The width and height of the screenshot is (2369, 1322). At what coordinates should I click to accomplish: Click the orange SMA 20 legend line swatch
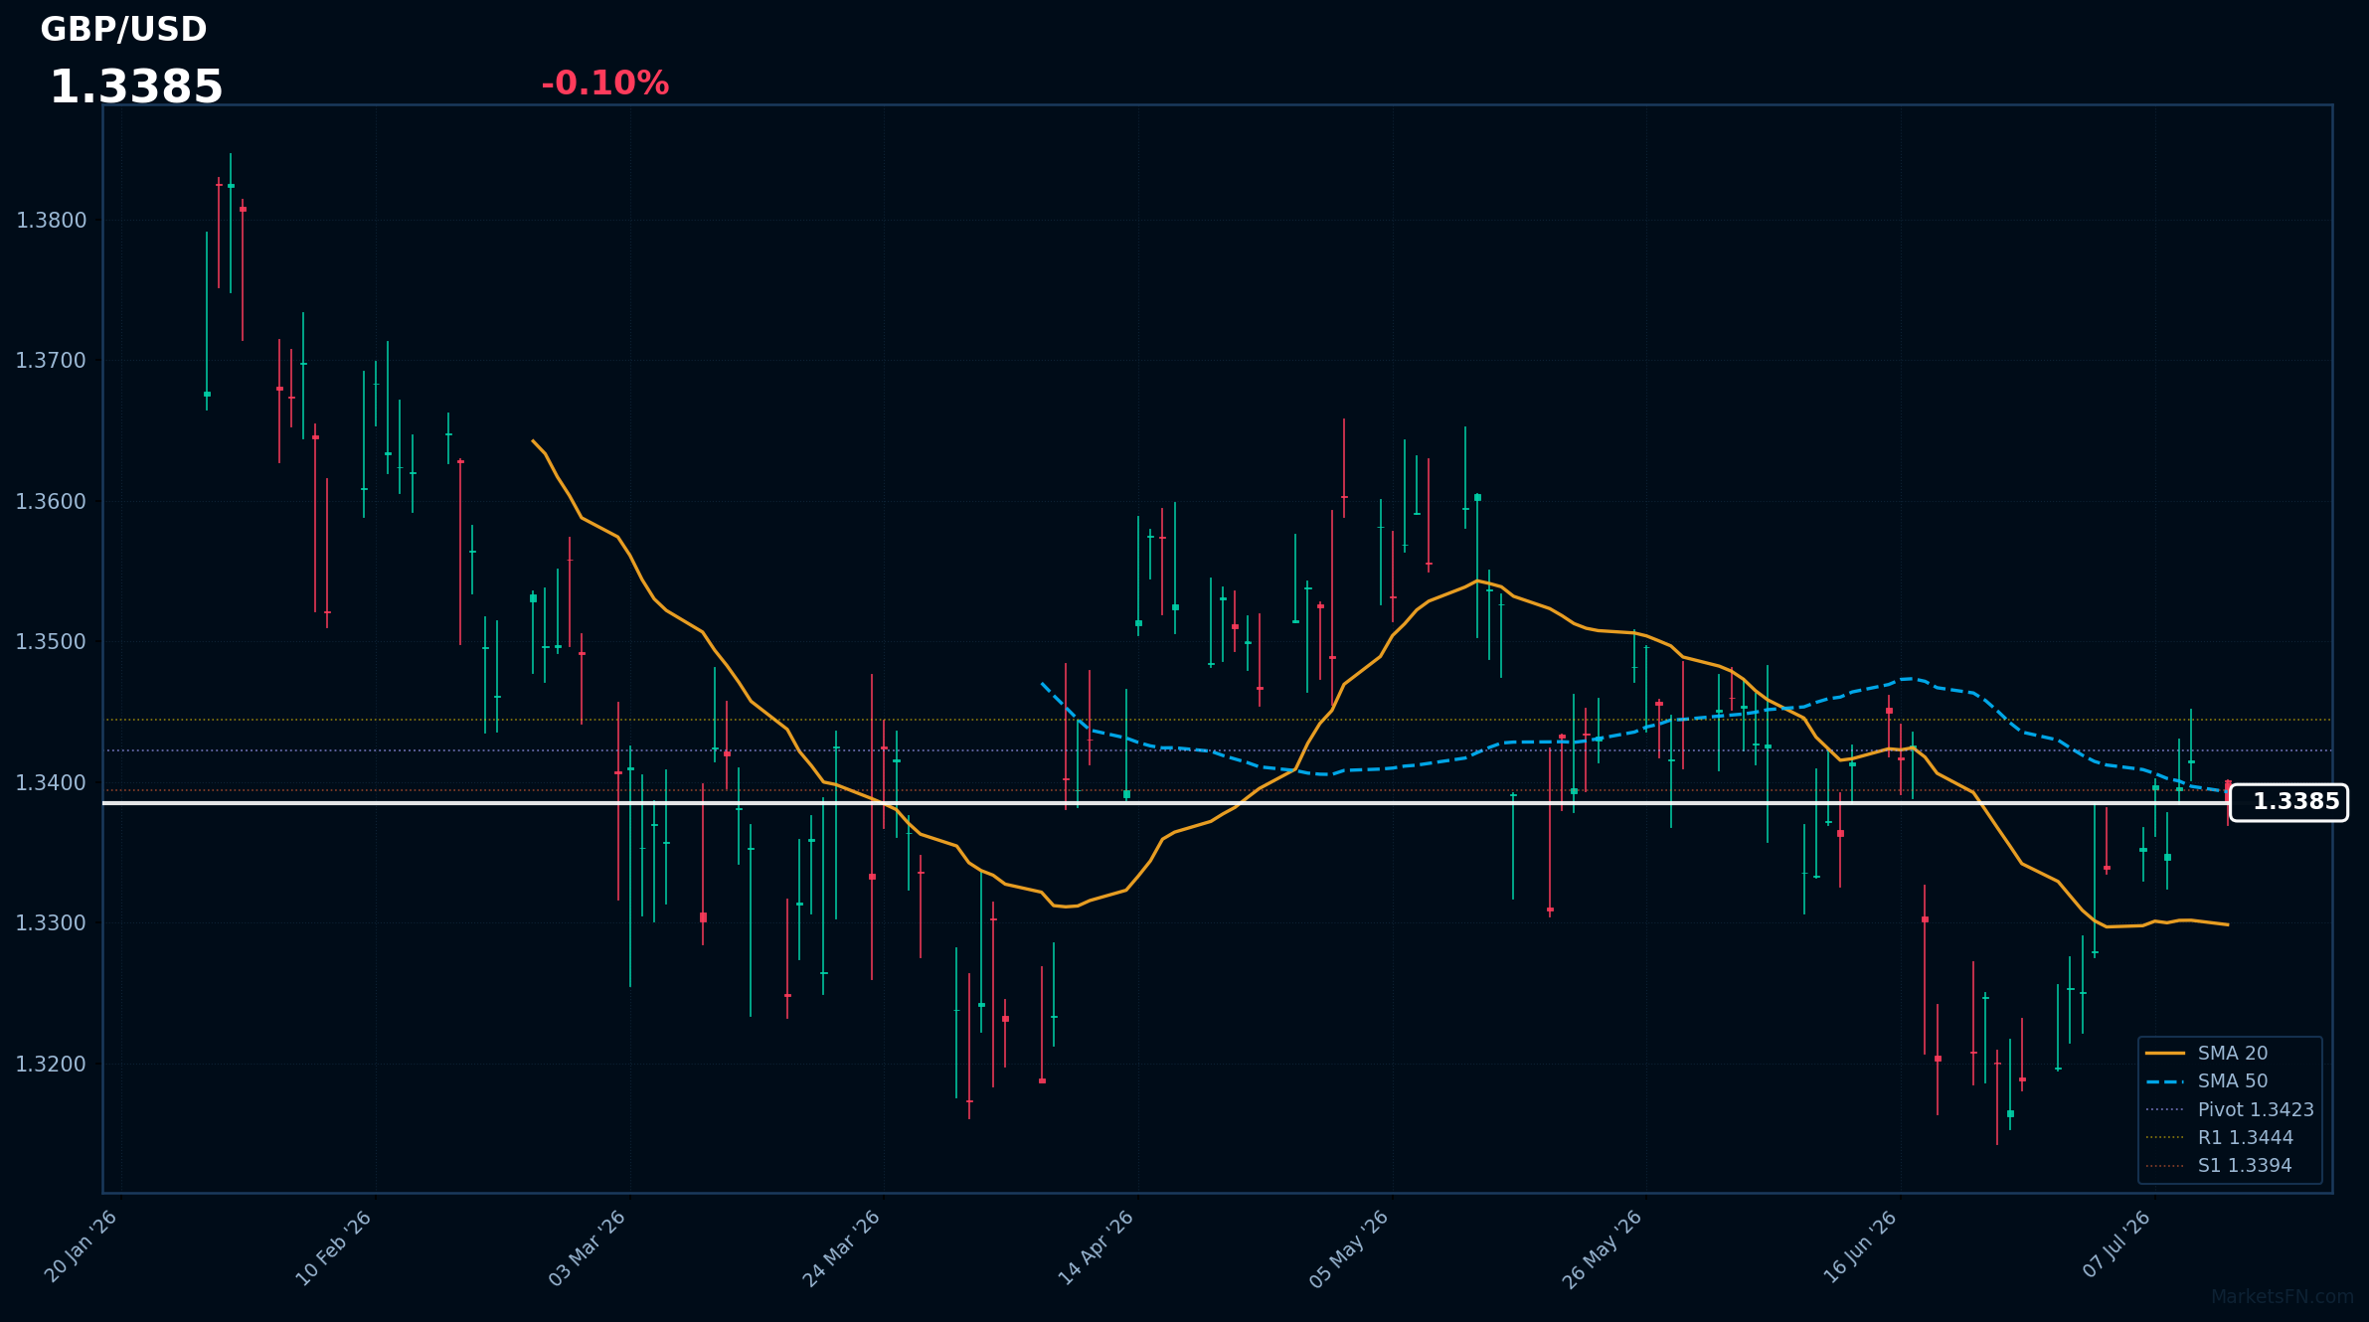[x=2164, y=1053]
